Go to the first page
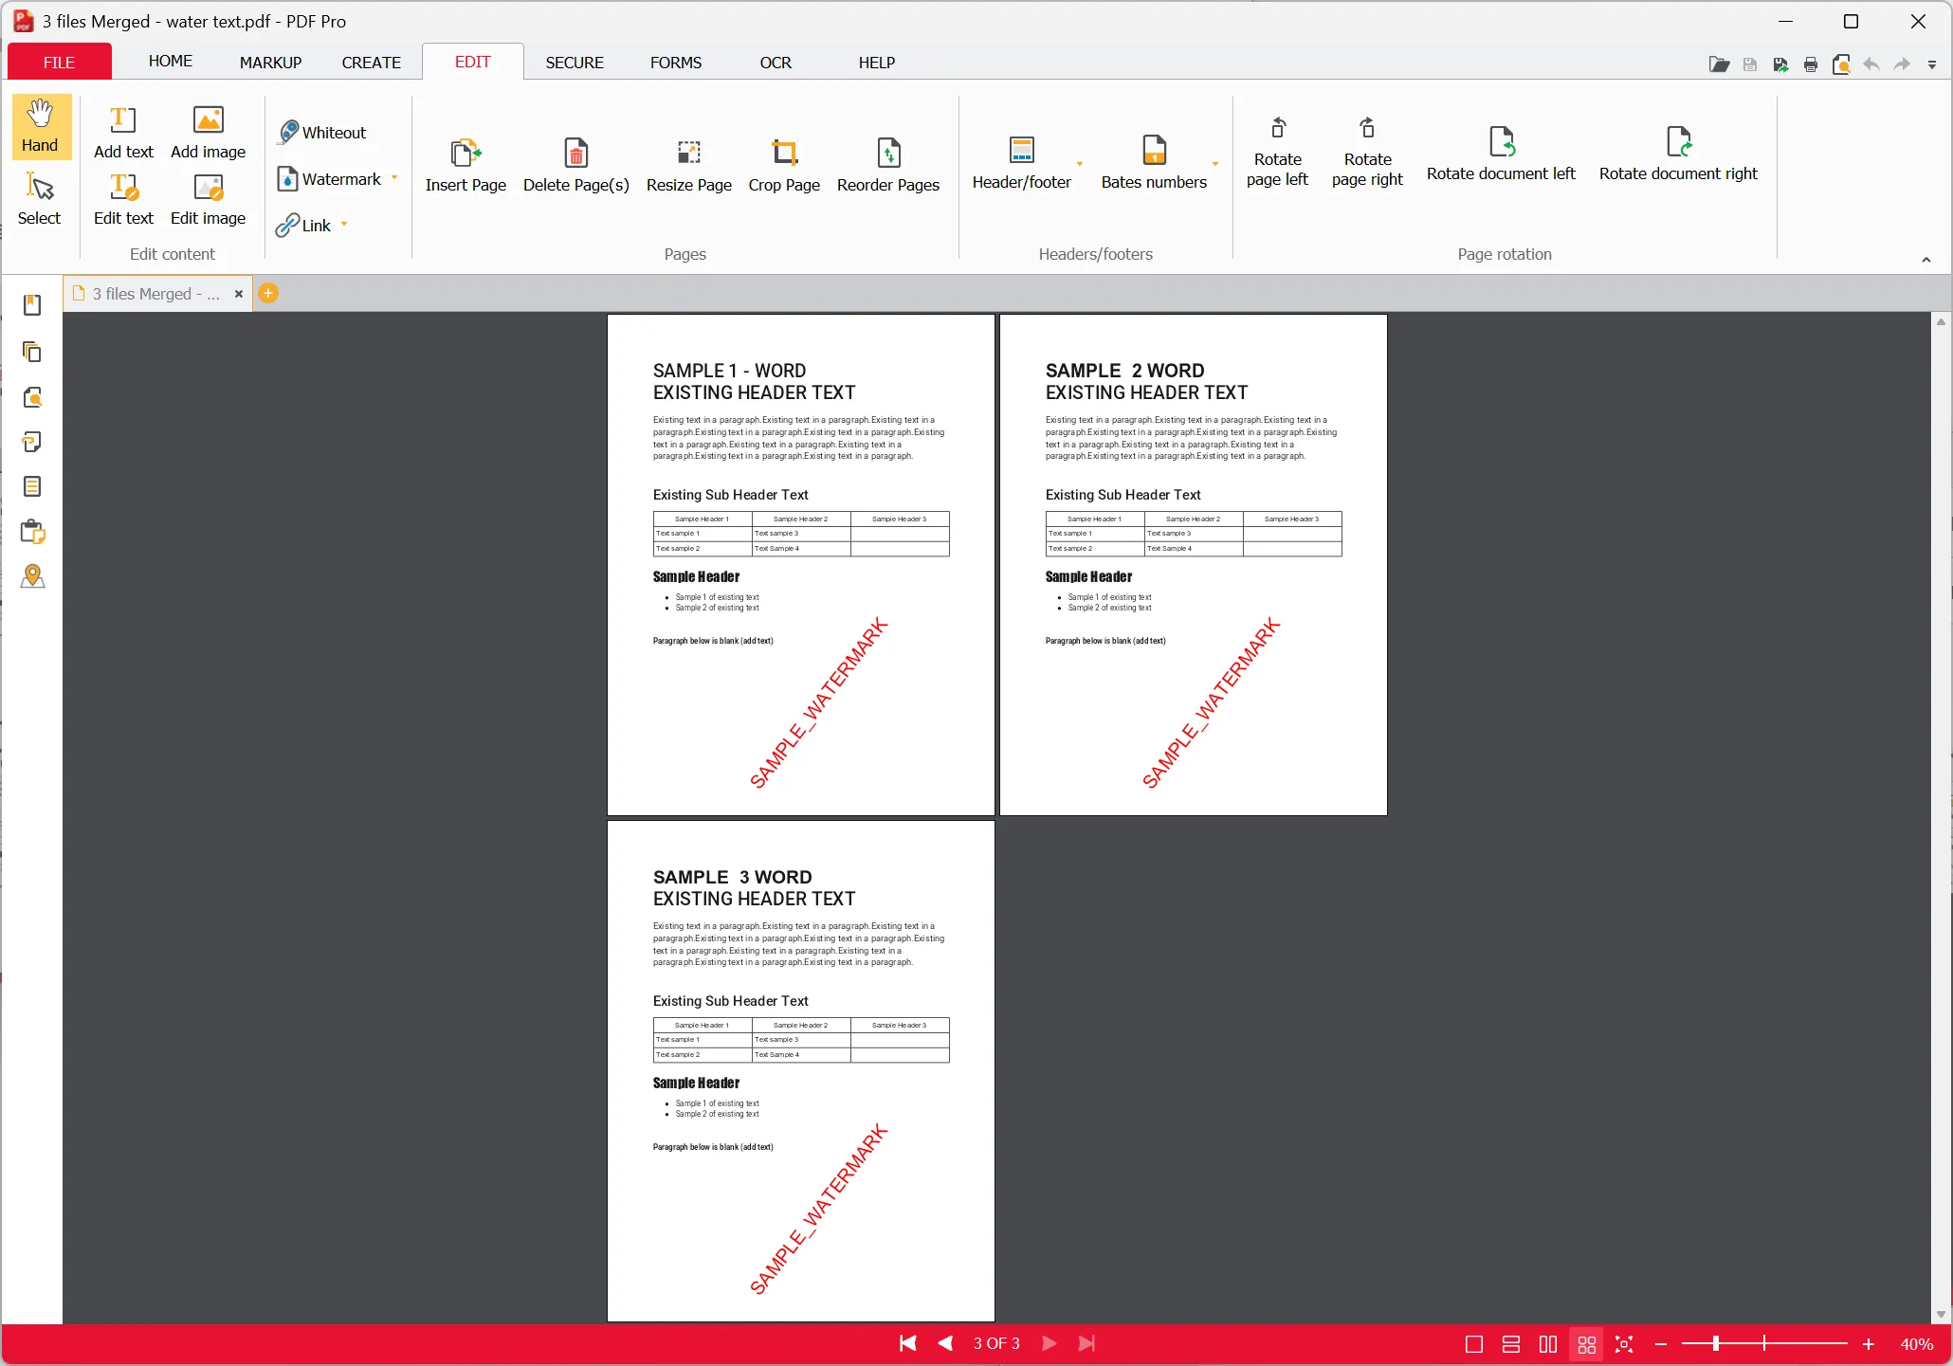The width and height of the screenshot is (1953, 1366). [907, 1344]
